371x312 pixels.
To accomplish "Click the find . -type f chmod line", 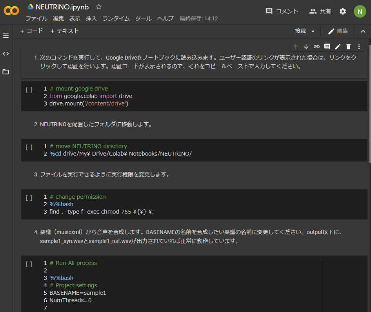I will pos(102,212).
